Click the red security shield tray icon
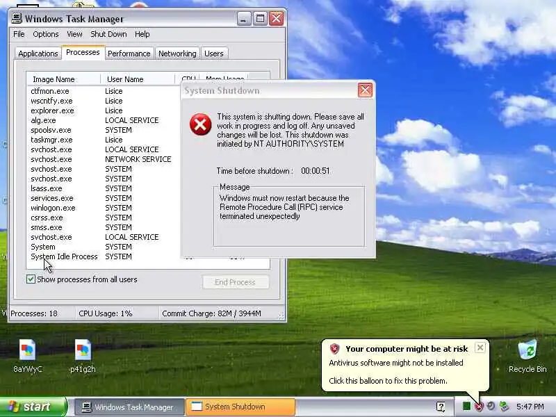Viewport: 556px width, 417px height. point(479,407)
